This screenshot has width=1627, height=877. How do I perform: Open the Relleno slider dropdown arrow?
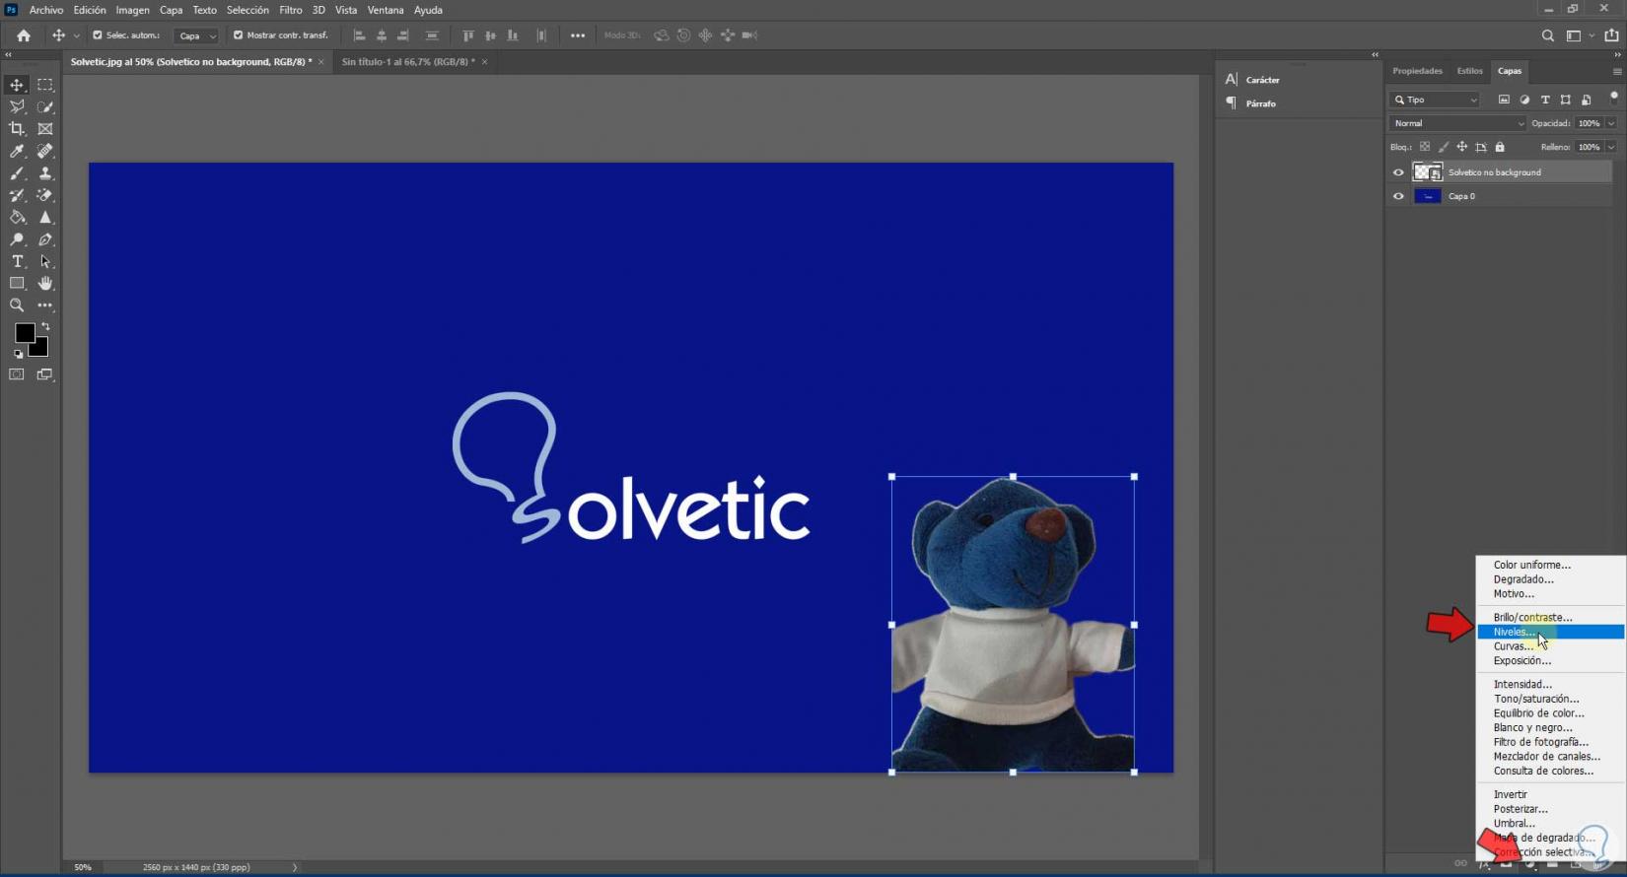click(1611, 147)
